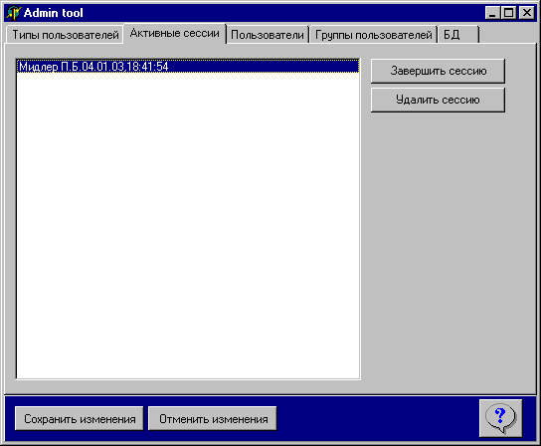Open the Пользователи tab
This screenshot has height=446, width=541.
click(268, 35)
